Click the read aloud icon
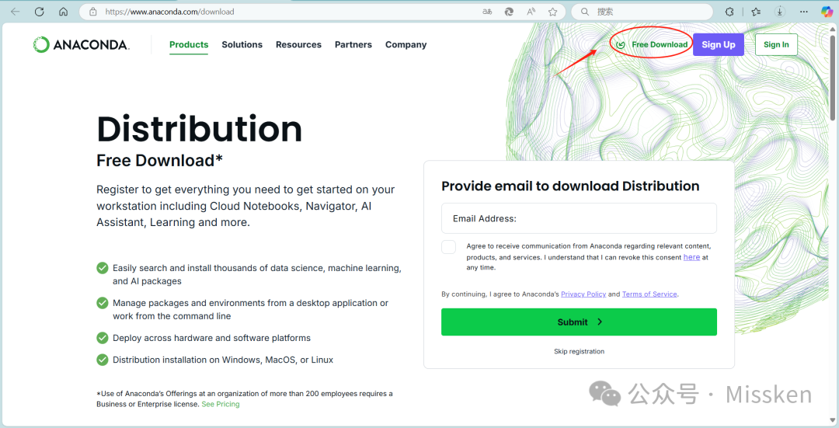The height and width of the screenshot is (428, 839). tap(531, 11)
